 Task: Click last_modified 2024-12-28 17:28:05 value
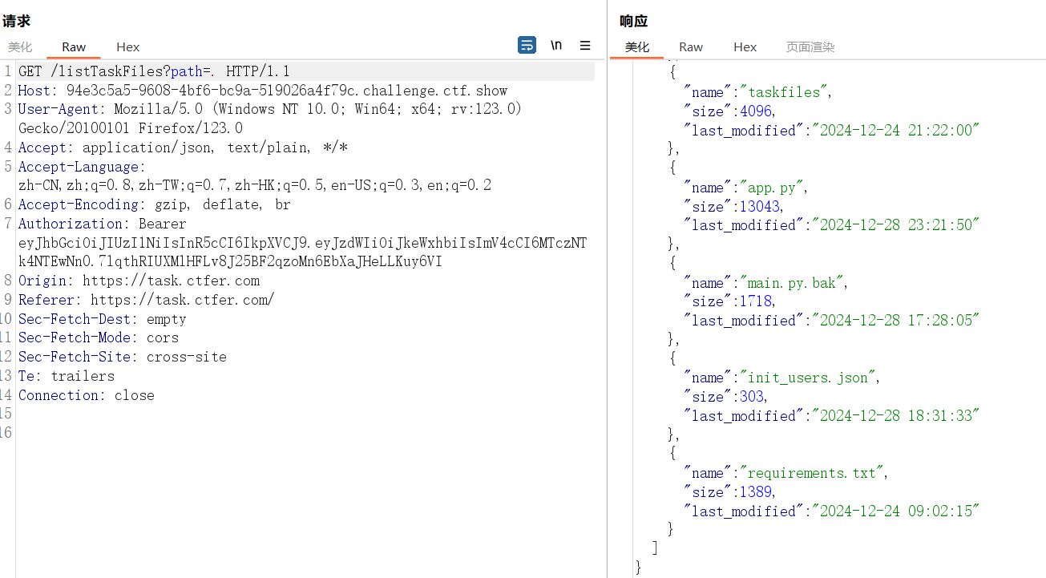pos(896,321)
